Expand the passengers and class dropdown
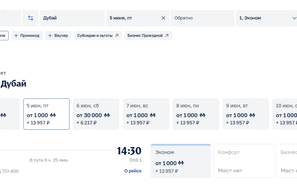 294,18
